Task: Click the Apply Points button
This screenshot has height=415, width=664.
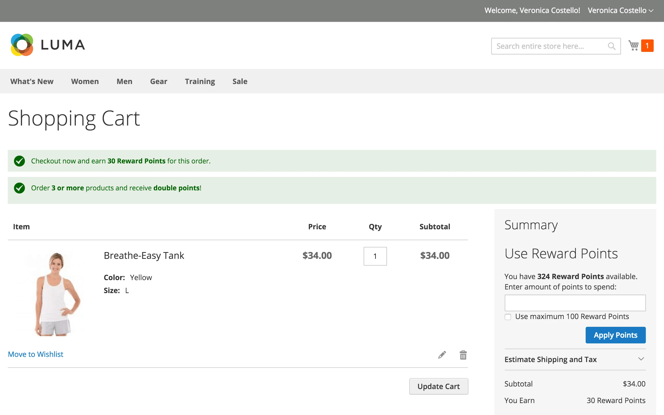Action: 615,335
